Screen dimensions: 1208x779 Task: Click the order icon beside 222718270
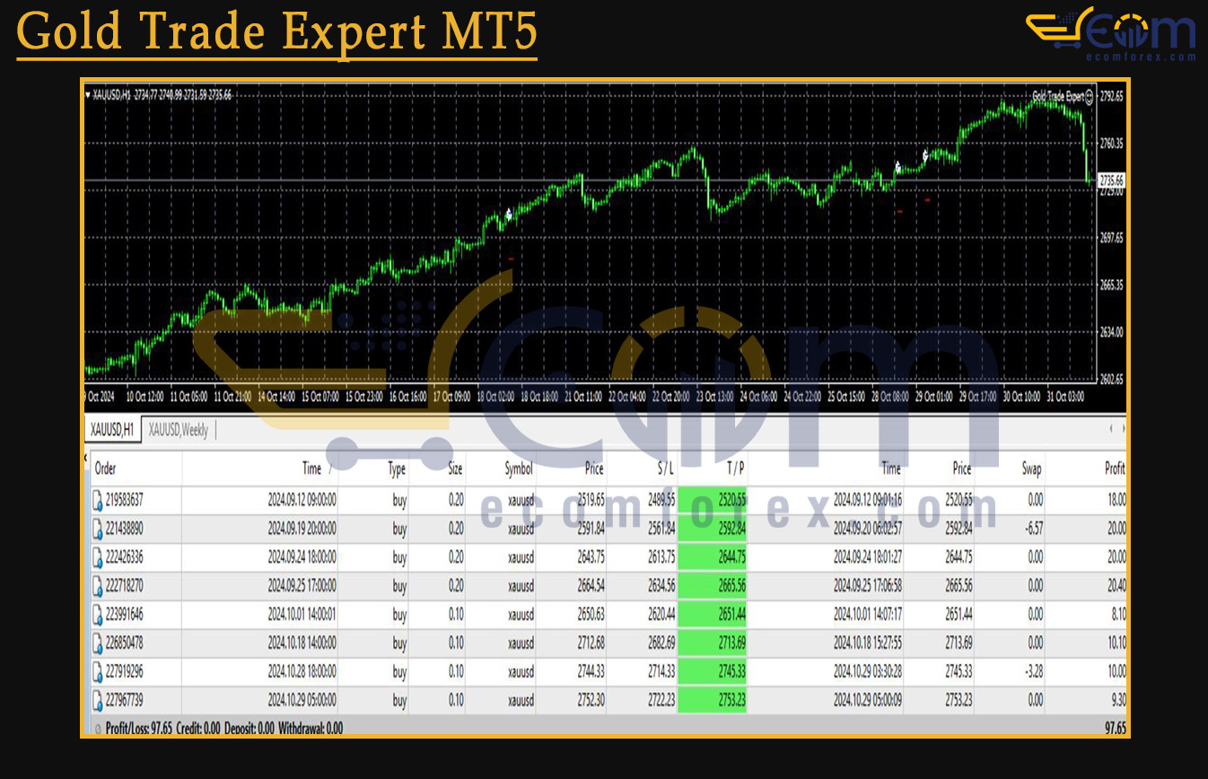[96, 586]
